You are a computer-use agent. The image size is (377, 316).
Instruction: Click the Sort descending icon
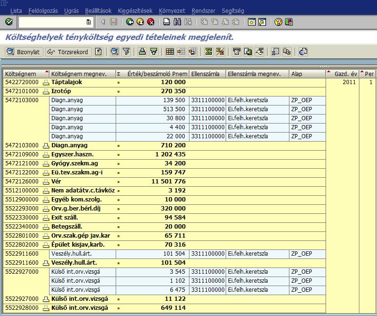(x=154, y=52)
